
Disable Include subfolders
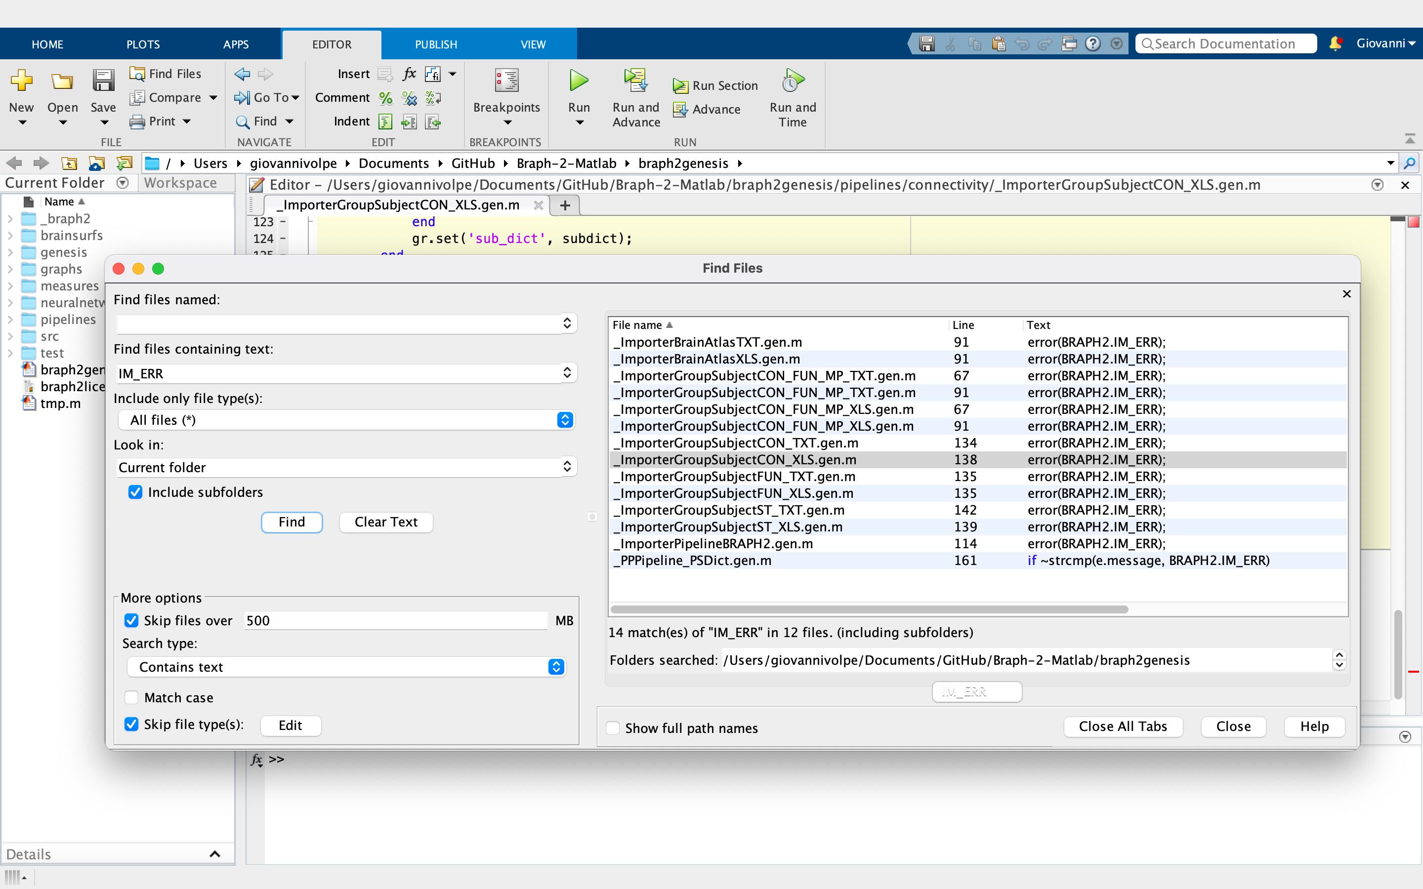[x=135, y=491]
